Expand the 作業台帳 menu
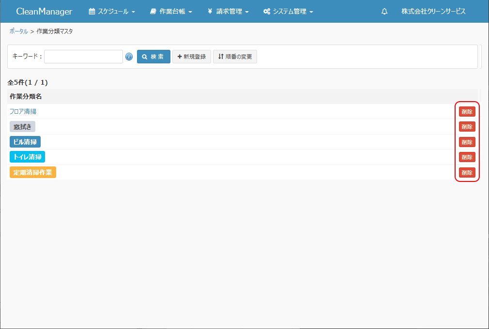Viewport: 489px width, 329px height. click(x=171, y=12)
